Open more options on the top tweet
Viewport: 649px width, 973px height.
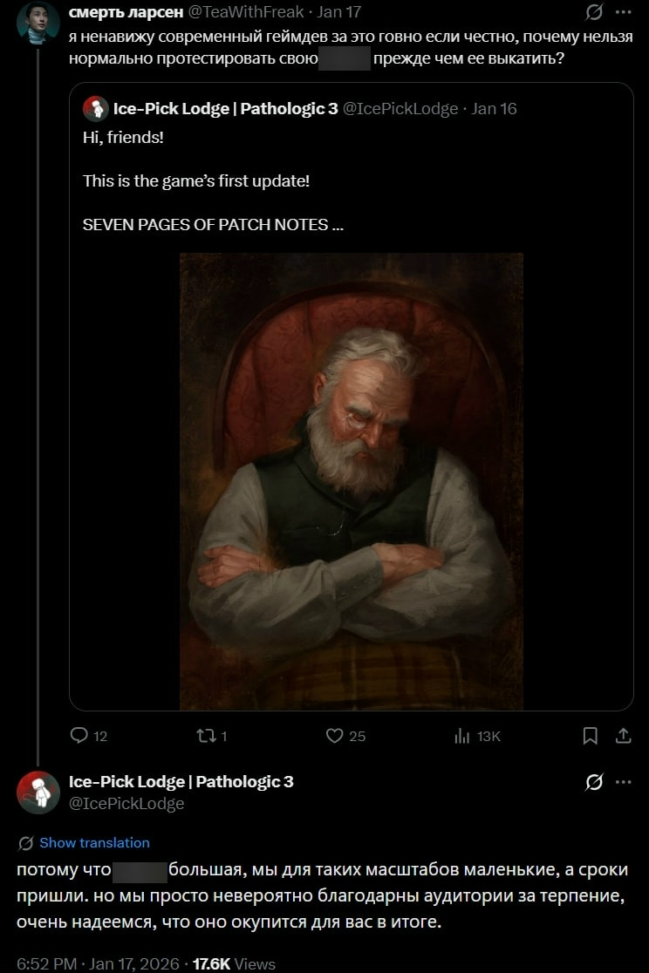tap(622, 12)
